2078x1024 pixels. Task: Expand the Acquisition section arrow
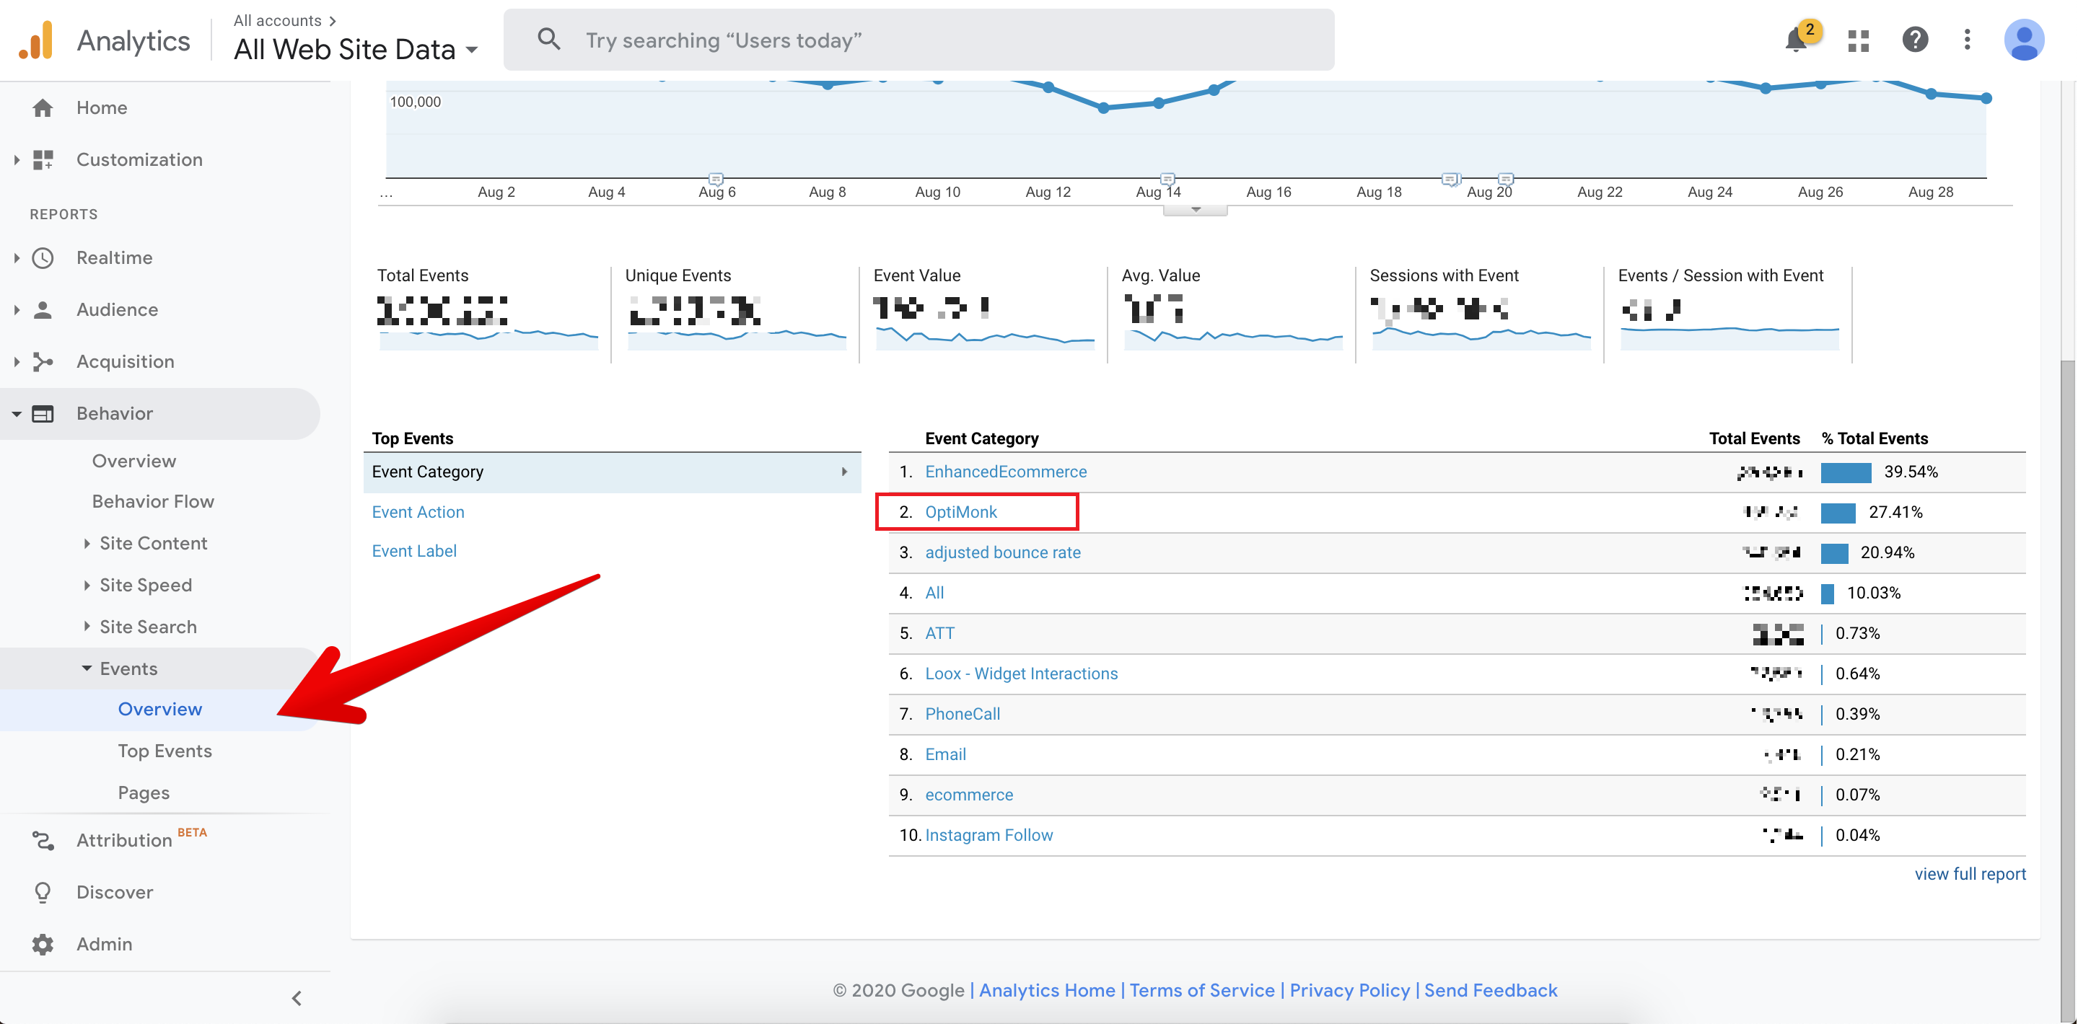pos(17,361)
